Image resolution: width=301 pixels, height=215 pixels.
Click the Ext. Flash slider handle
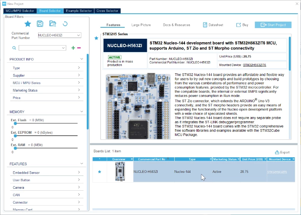[x=15, y=123]
